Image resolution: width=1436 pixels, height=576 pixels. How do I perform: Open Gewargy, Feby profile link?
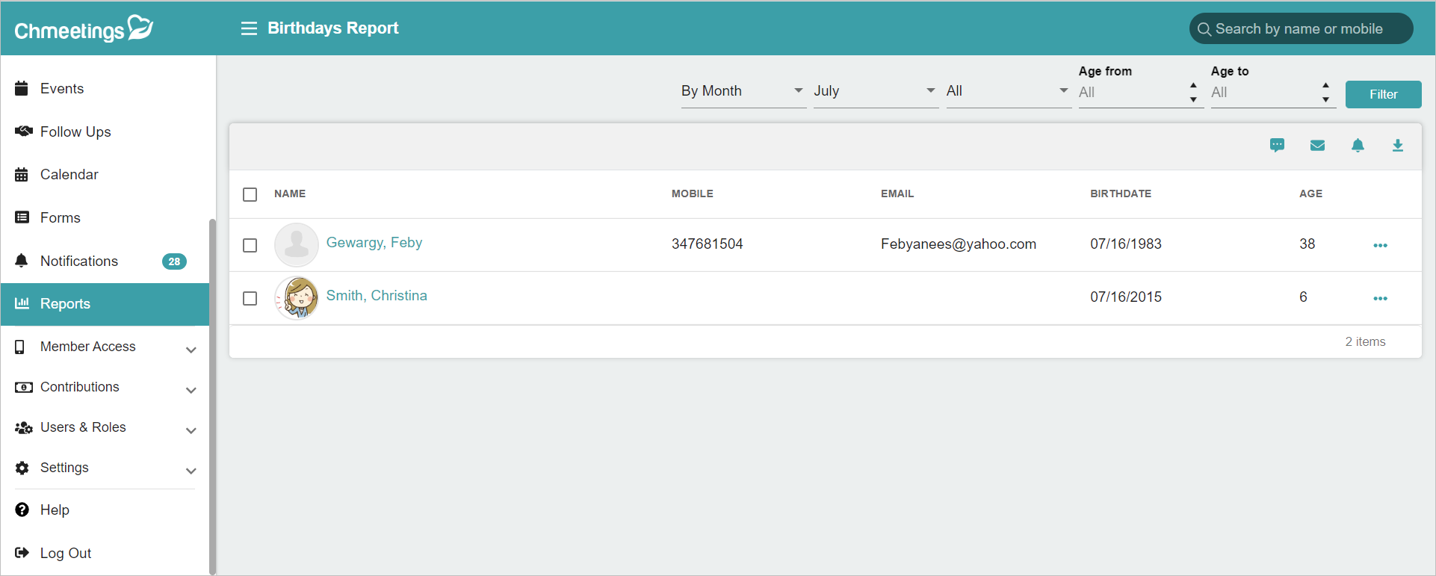(374, 243)
